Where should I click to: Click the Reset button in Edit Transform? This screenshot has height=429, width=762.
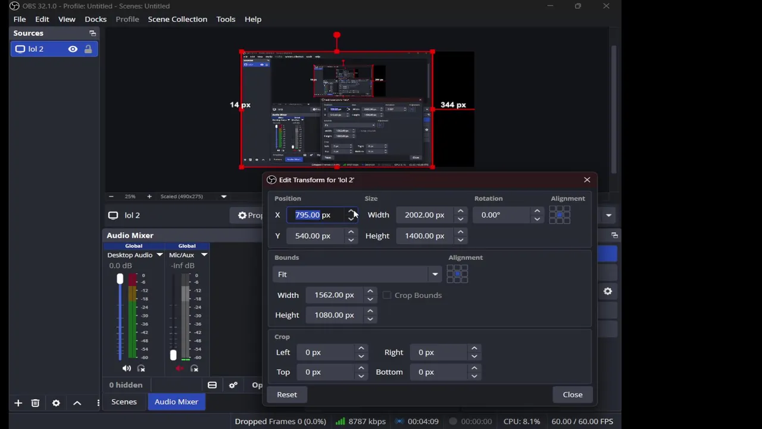pyautogui.click(x=287, y=394)
